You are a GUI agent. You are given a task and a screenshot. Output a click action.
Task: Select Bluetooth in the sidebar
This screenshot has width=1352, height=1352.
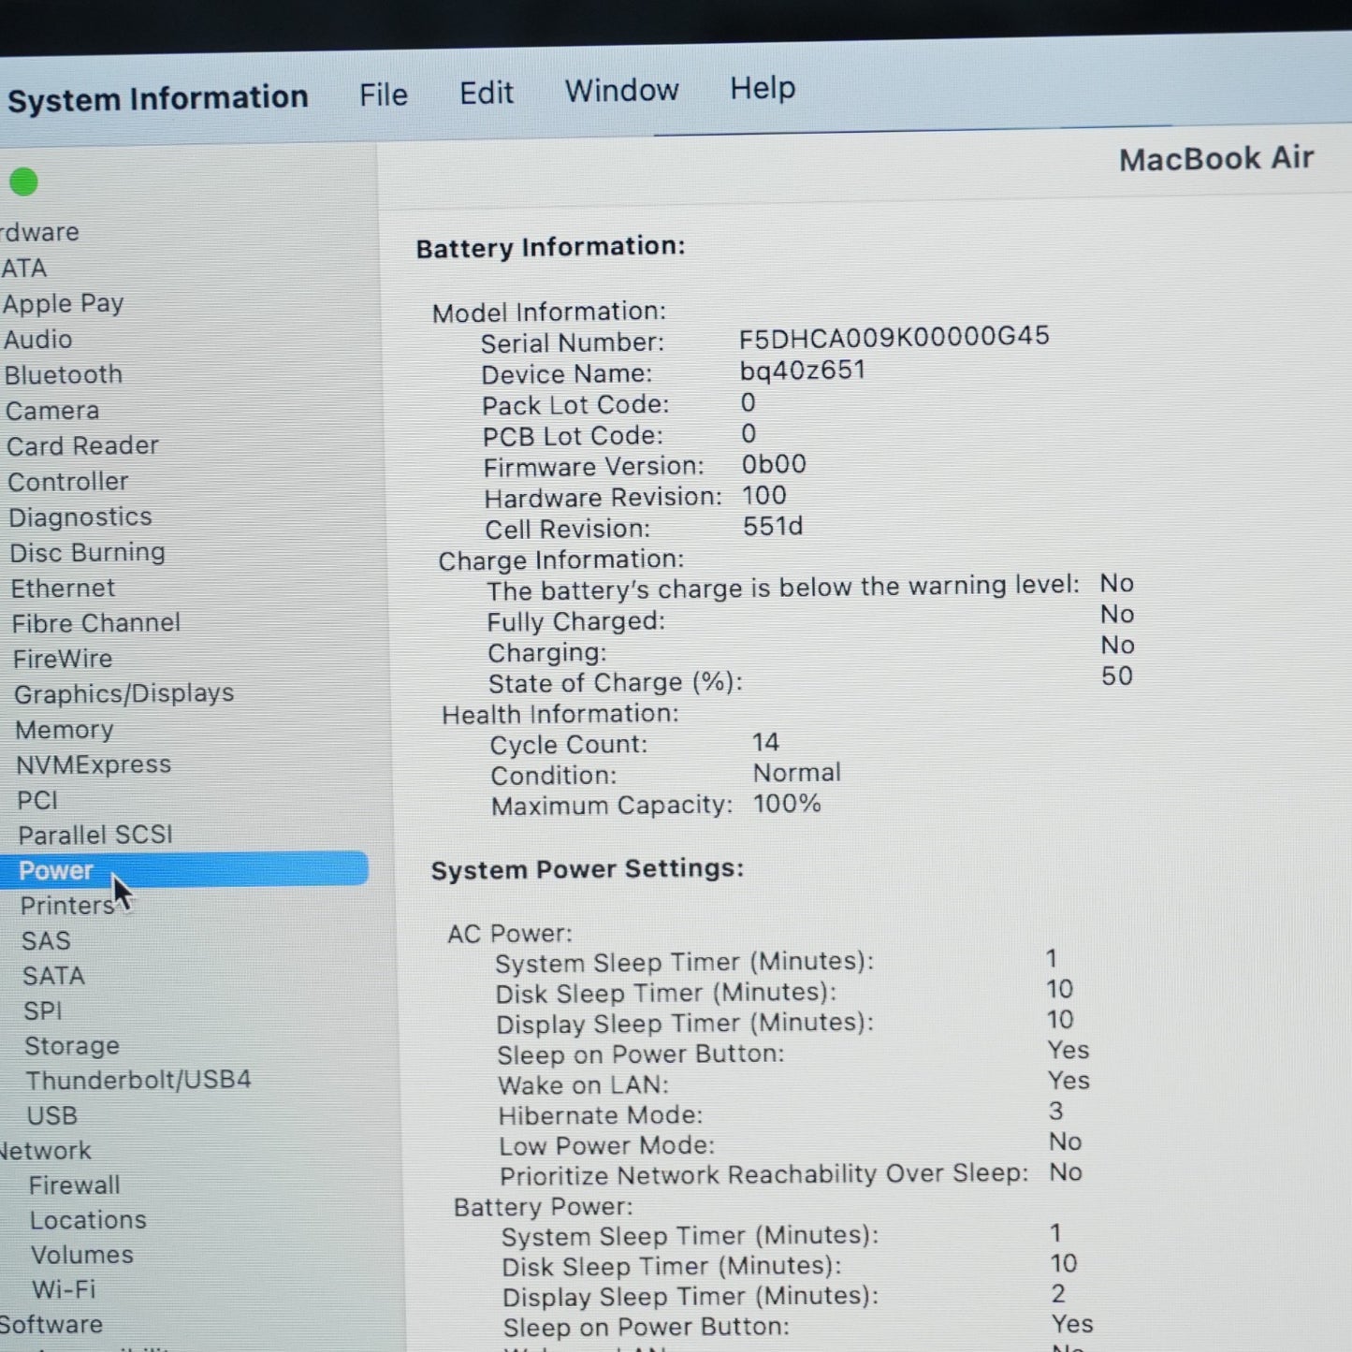(64, 375)
